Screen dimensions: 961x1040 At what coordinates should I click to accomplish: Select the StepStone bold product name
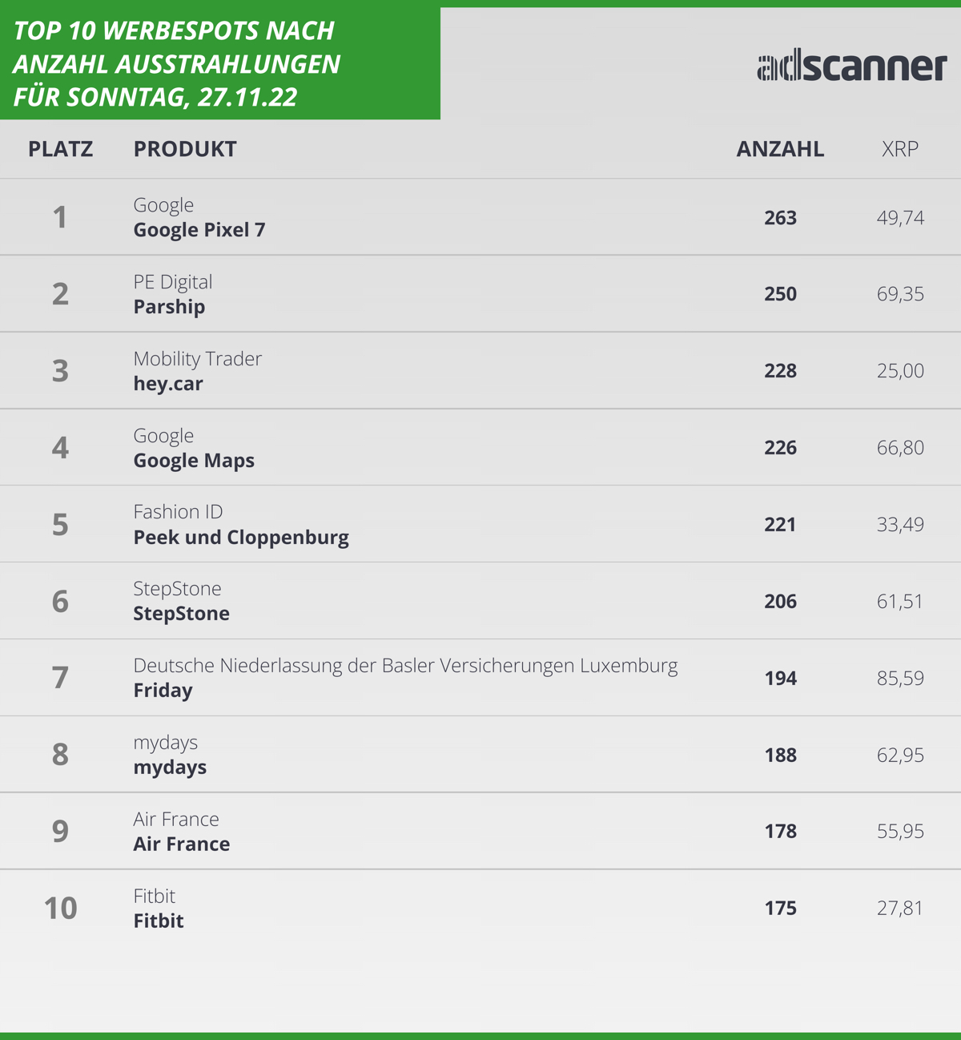[181, 614]
